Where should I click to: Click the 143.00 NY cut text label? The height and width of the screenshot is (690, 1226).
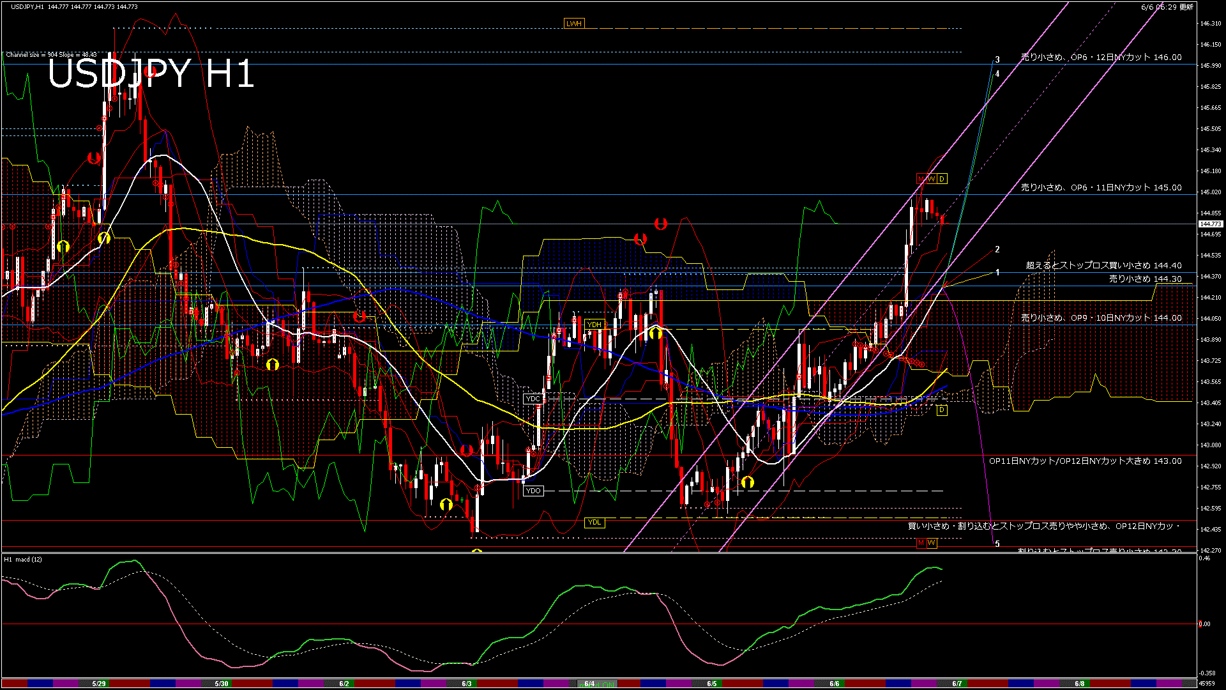pos(1085,461)
